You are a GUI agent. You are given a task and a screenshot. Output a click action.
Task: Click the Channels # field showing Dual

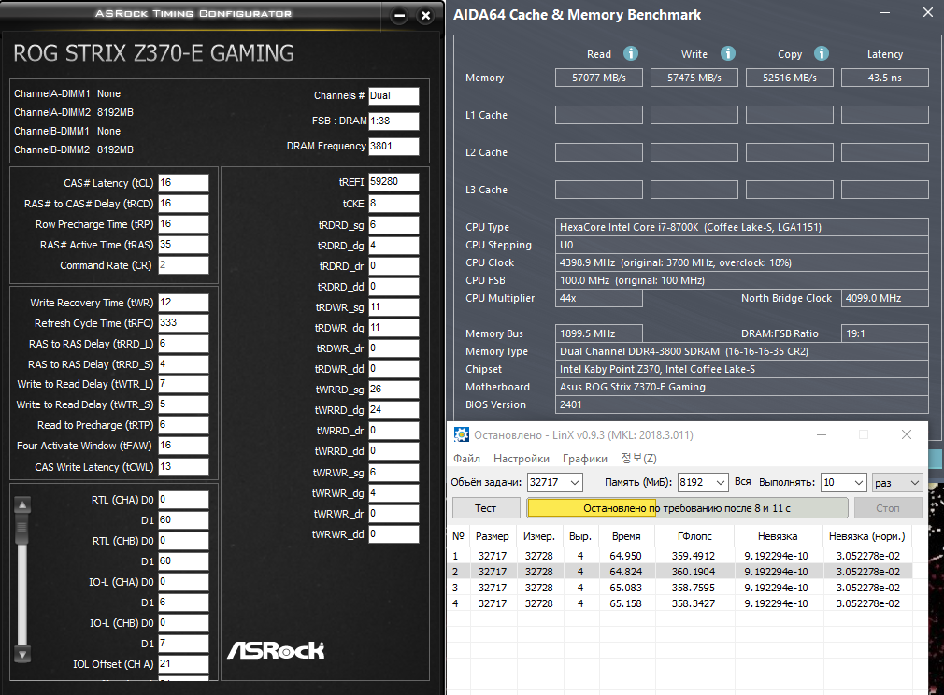pyautogui.click(x=393, y=95)
